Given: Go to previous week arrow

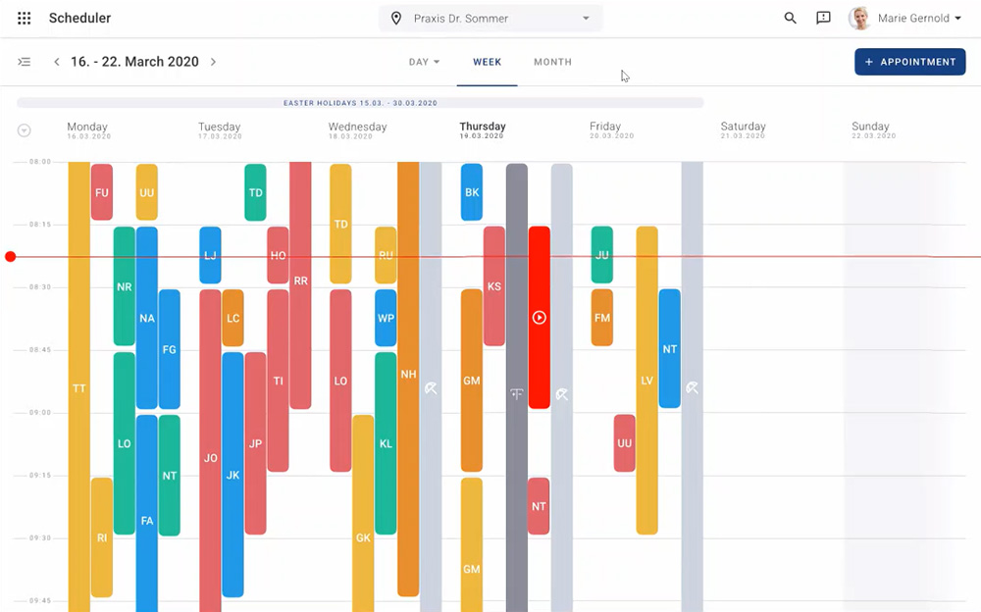Looking at the screenshot, I should pos(57,62).
